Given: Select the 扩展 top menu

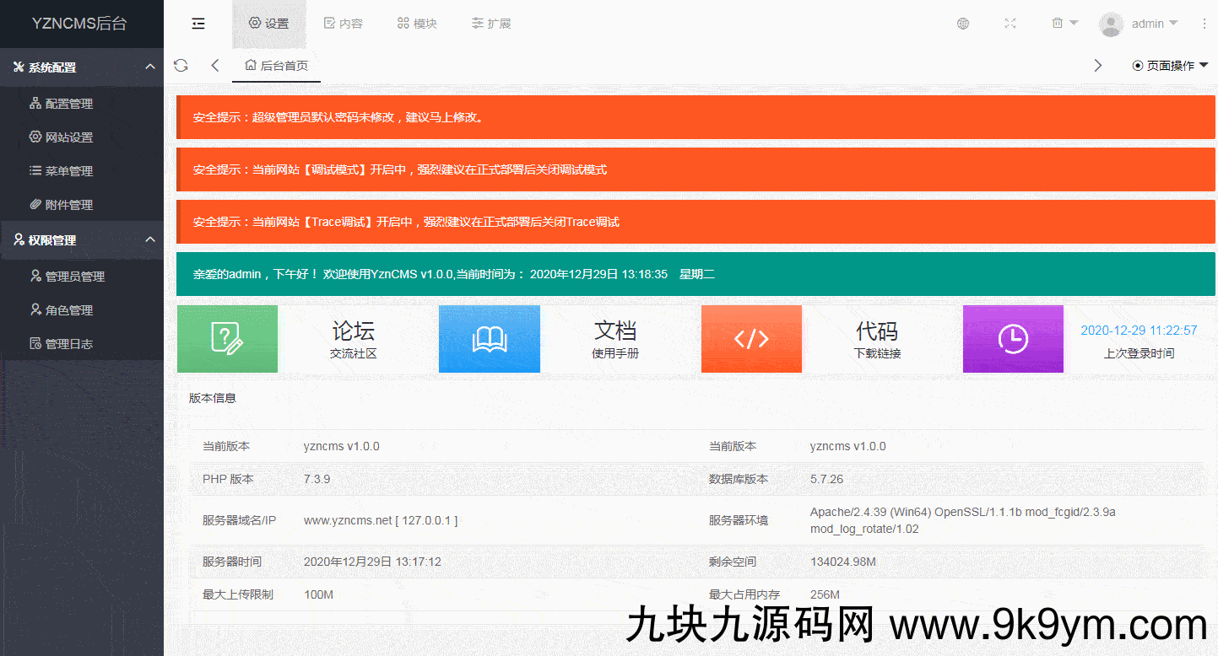Looking at the screenshot, I should (x=491, y=24).
